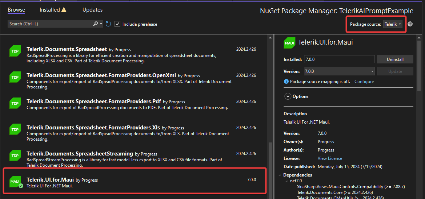Viewport: 425px width, 199px height.
Task: Collapse the Dependencies tree node
Action: point(281,175)
